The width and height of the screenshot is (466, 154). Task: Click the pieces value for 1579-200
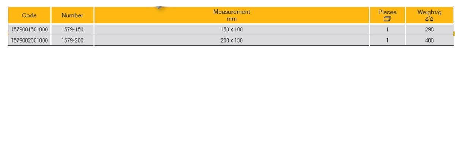click(387, 40)
